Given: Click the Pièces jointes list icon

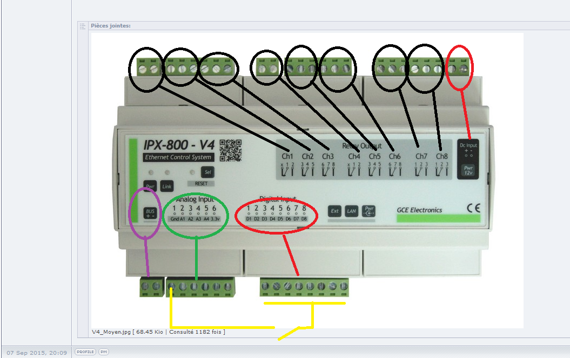Looking at the screenshot, I should coord(83,26).
